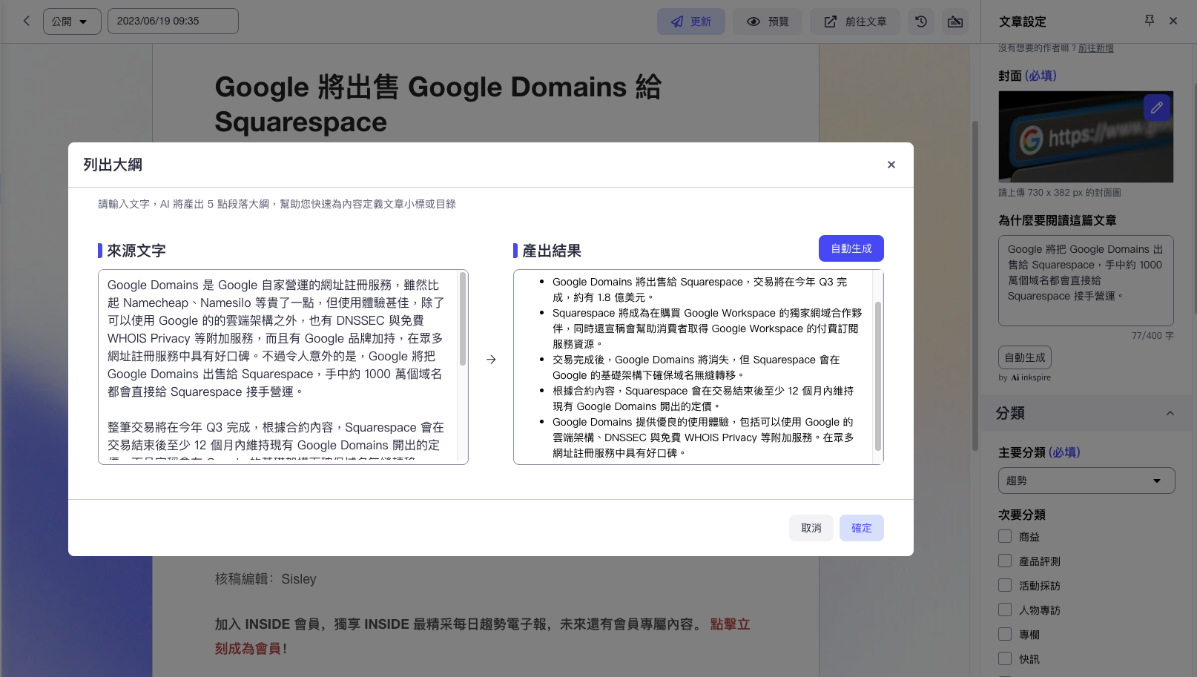Click the arrow between source and result
Viewport: 1197px width, 677px height.
coord(491,360)
